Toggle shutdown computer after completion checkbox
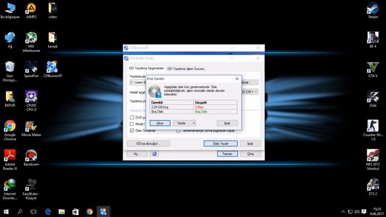Screen dimensions: 386x217 [x=179, y=131]
